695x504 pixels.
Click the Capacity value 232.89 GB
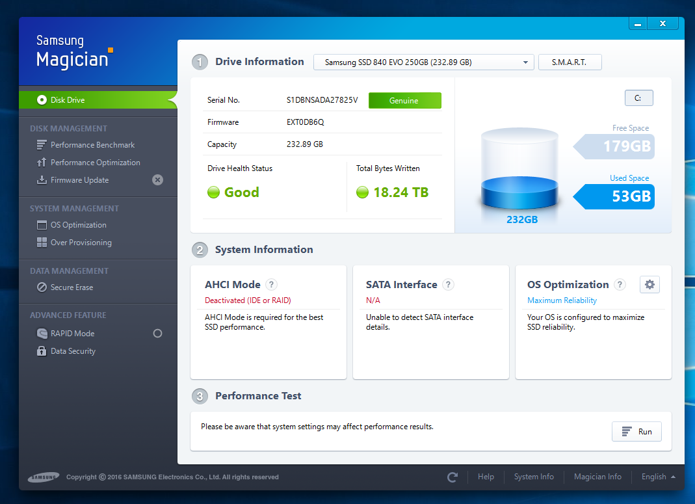(x=305, y=144)
